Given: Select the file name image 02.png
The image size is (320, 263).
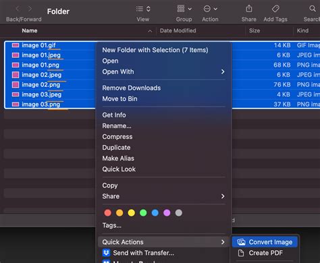Looking at the screenshot, I should [x=41, y=85].
